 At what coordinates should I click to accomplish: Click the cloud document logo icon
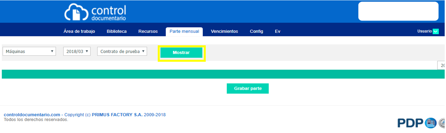(76, 12)
